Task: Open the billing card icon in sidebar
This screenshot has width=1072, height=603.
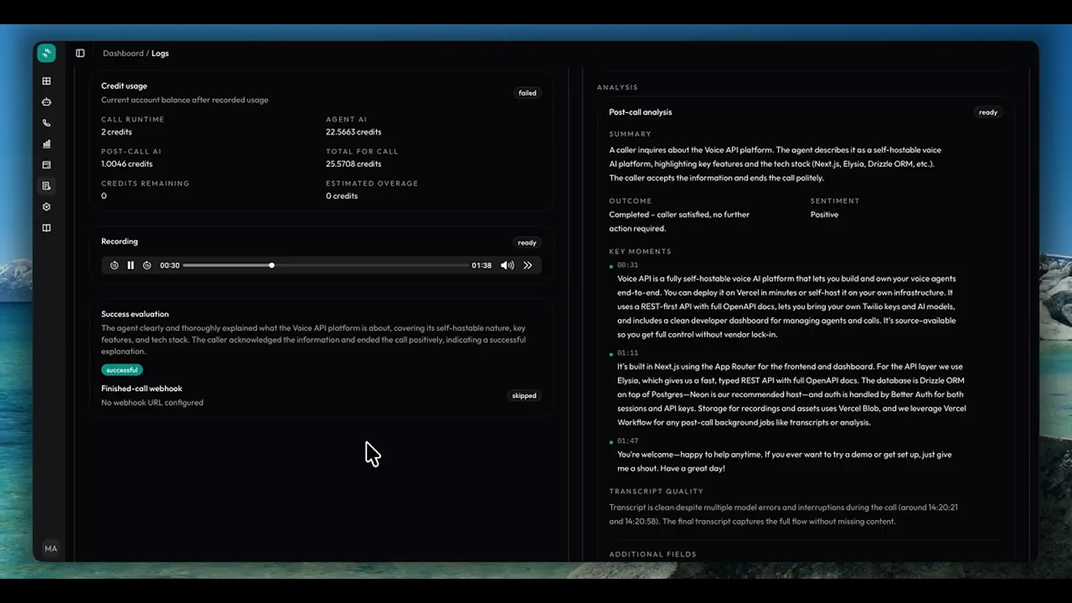Action: pos(46,165)
